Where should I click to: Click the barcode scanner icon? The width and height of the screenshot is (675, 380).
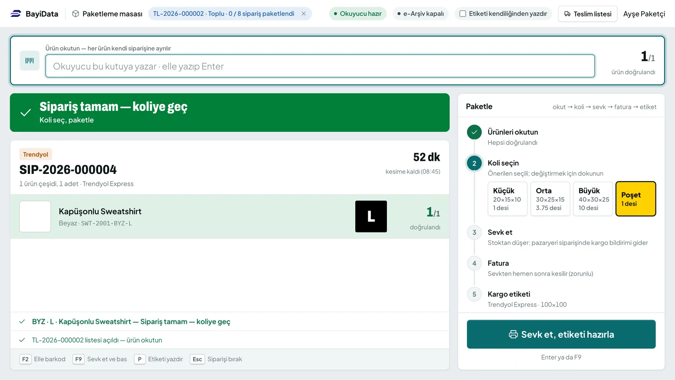pos(30,61)
